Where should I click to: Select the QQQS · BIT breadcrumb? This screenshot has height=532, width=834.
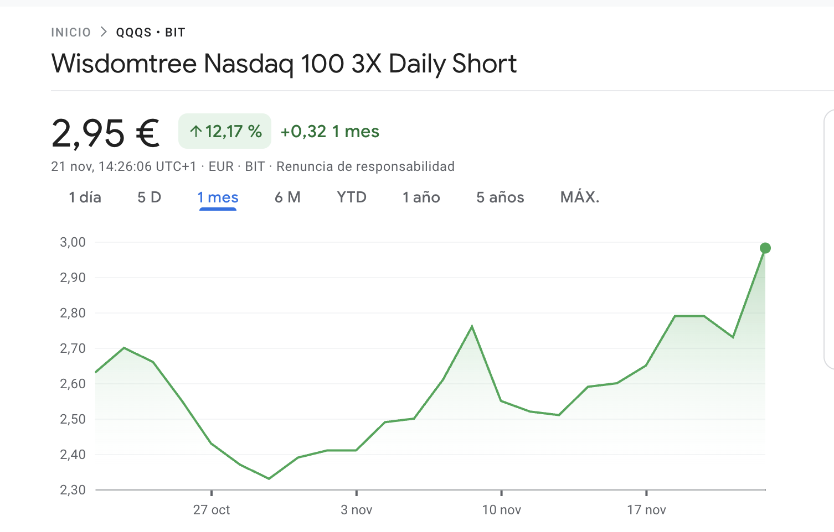(x=150, y=33)
